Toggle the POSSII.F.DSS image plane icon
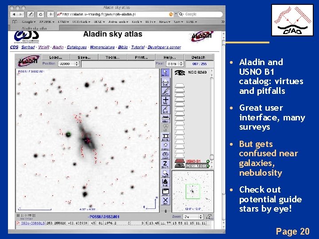The image size is (319, 239). pyautogui.click(x=179, y=166)
